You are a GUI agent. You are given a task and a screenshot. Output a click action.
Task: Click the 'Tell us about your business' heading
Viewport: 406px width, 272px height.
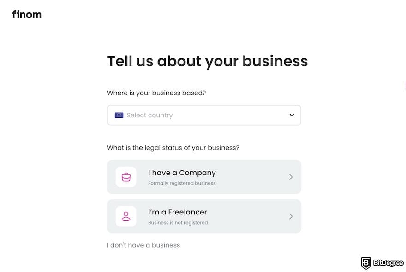coord(207,61)
